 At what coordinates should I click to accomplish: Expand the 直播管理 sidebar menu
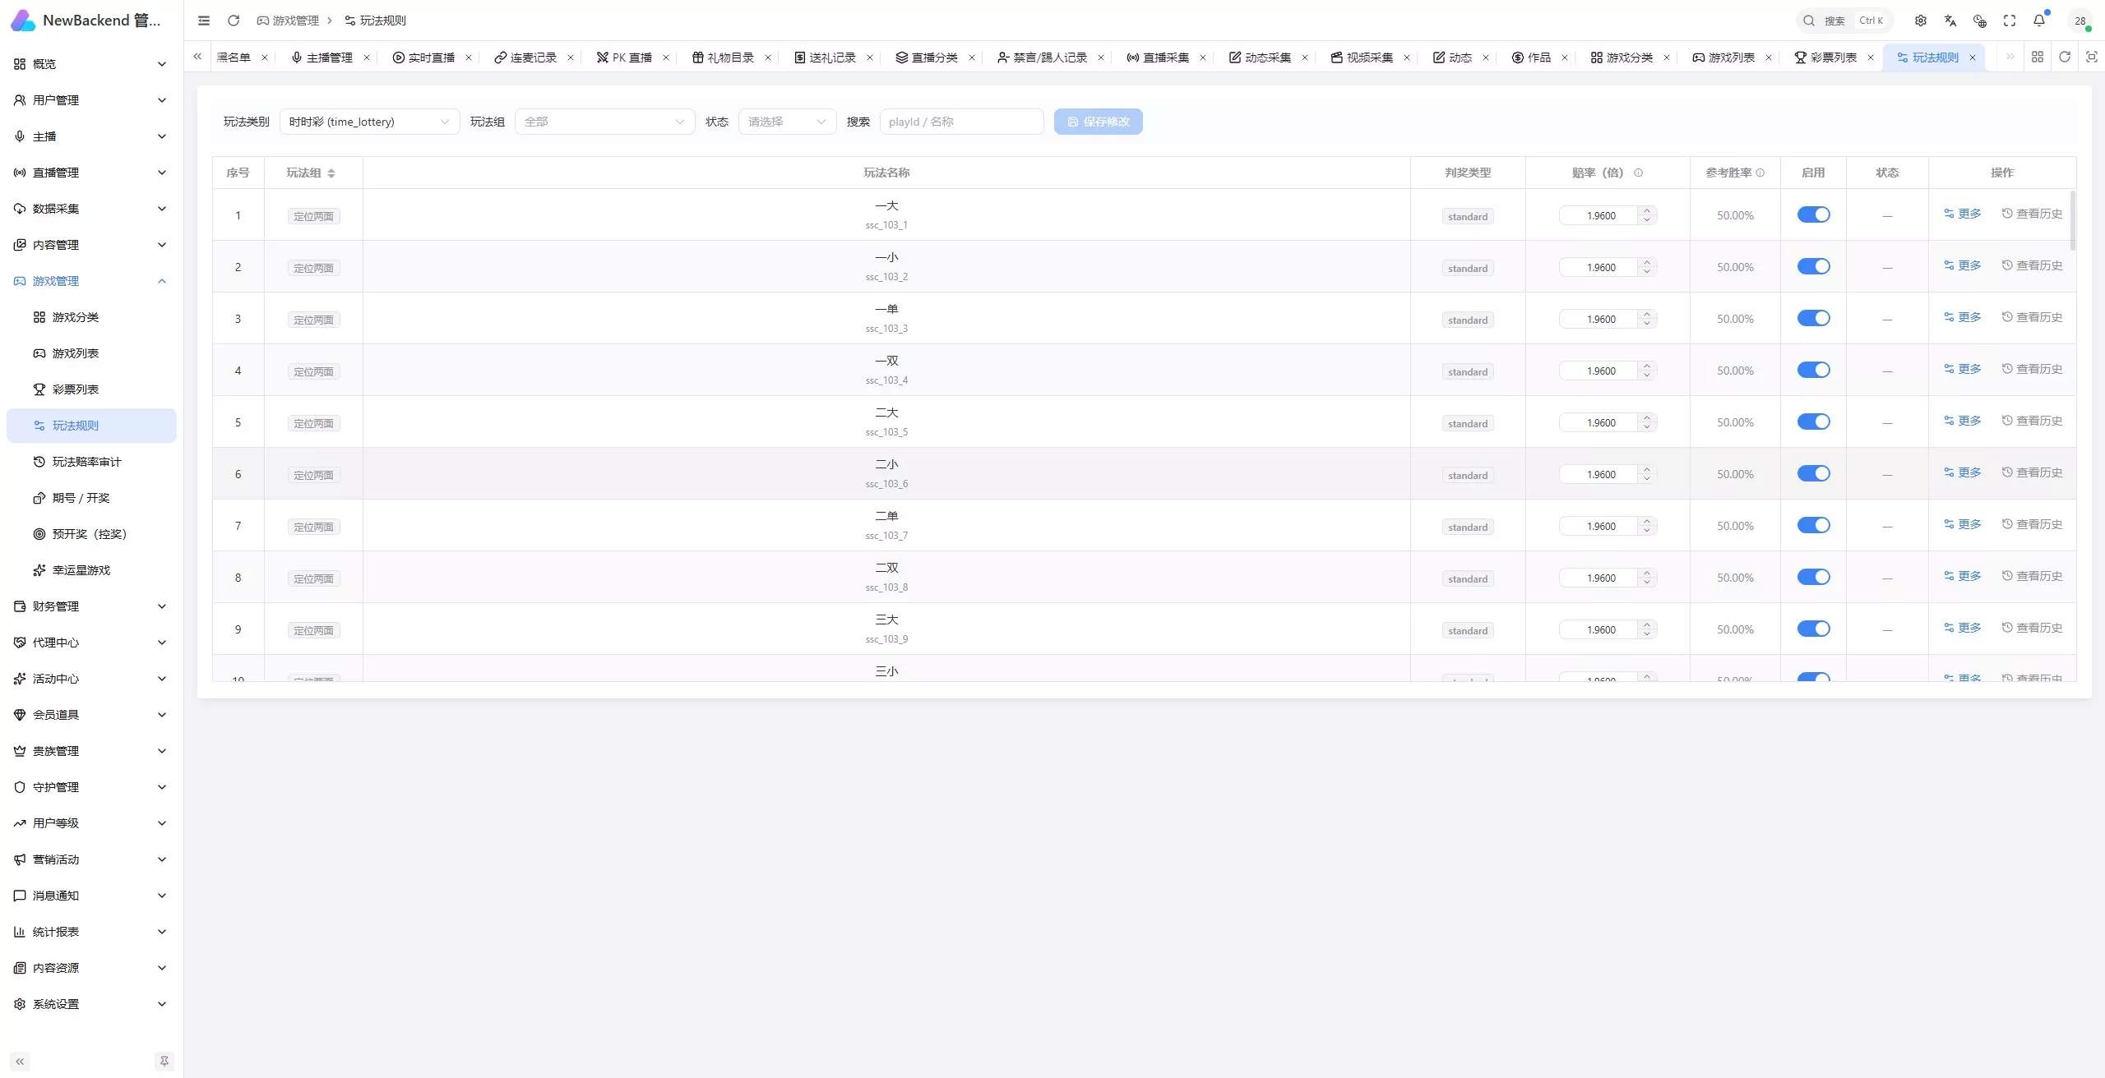[91, 173]
